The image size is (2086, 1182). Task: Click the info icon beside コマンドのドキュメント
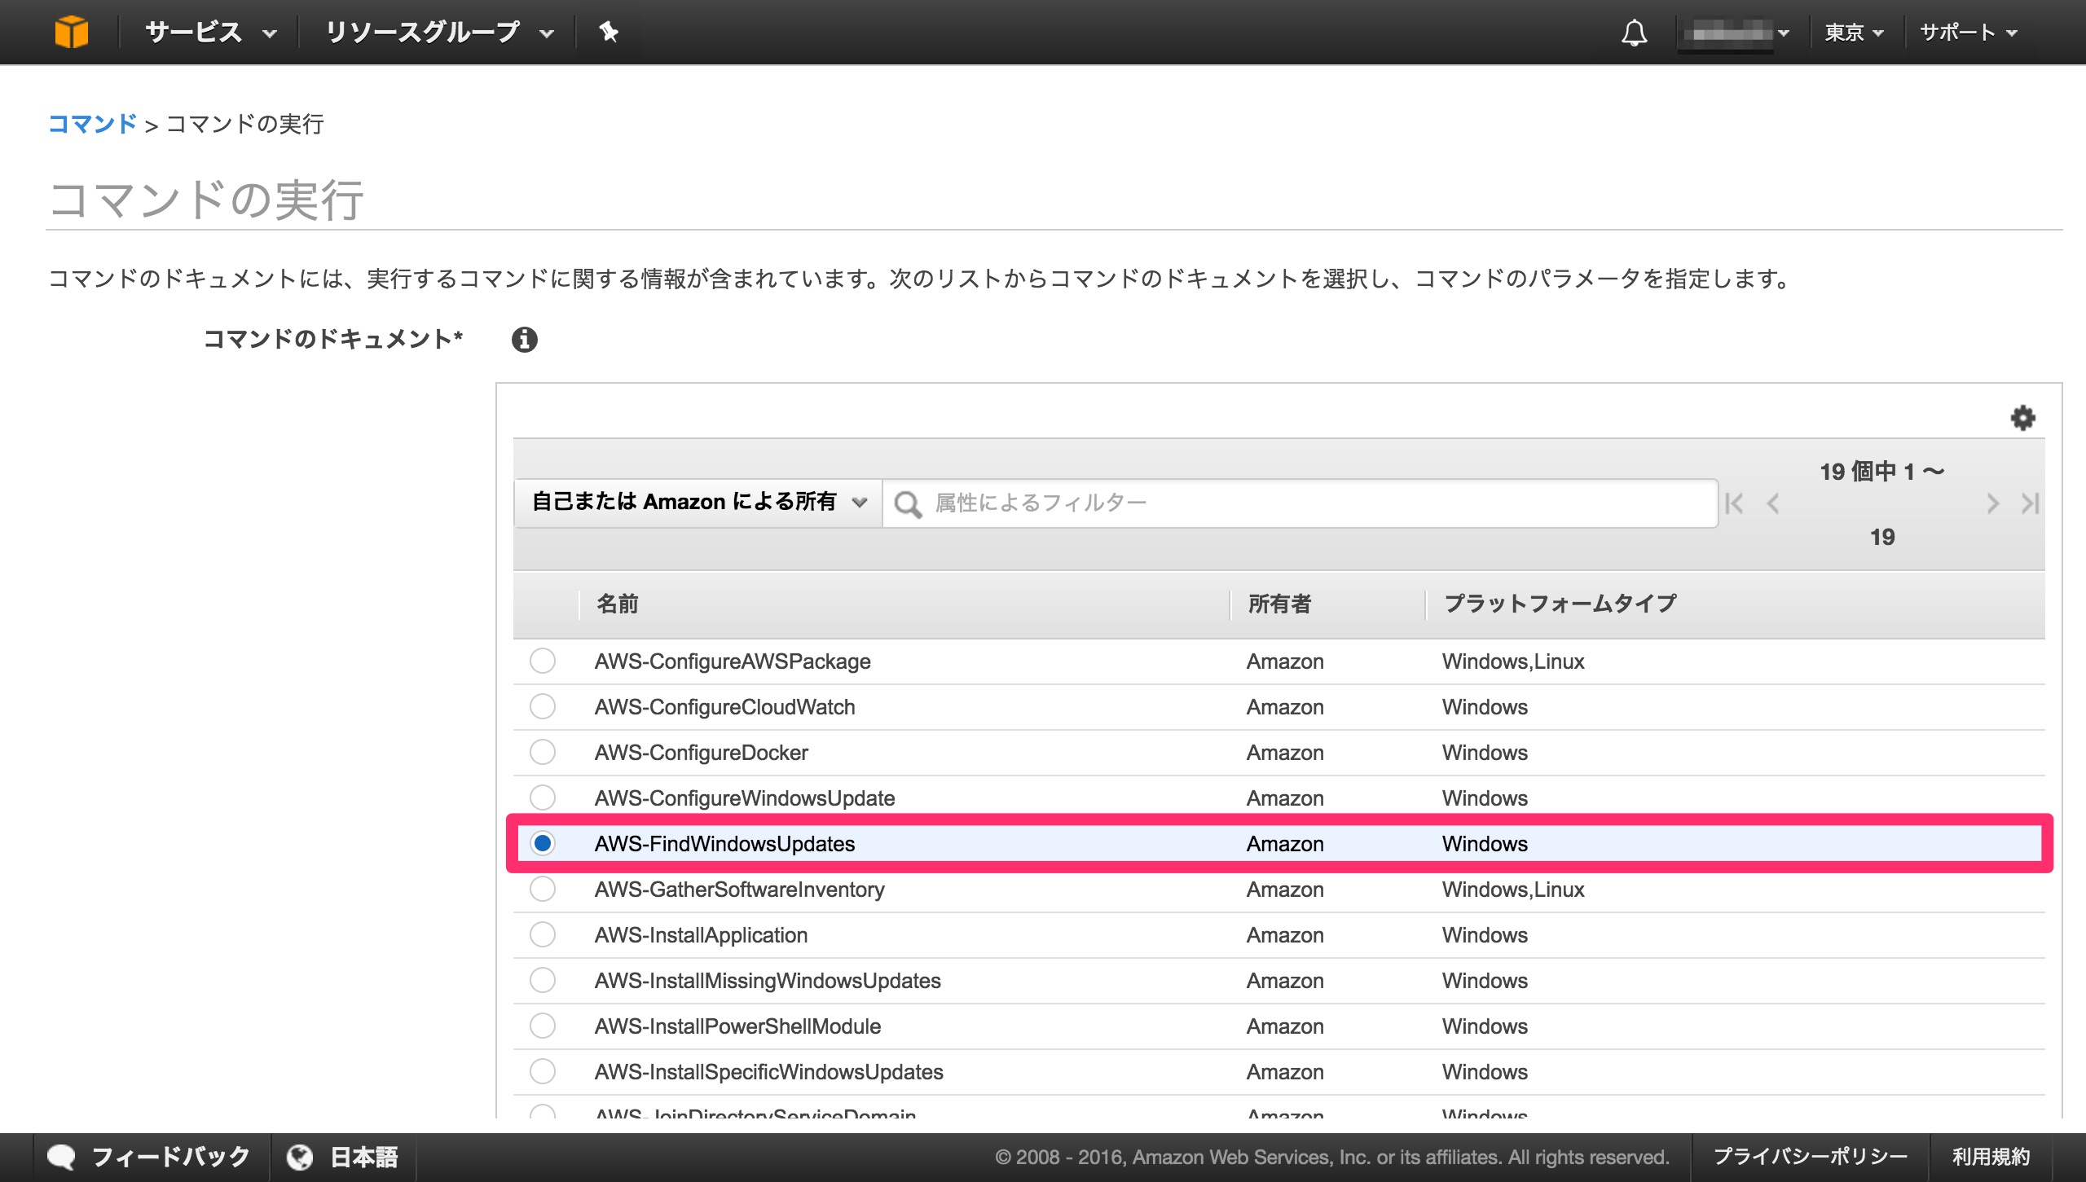(x=524, y=339)
